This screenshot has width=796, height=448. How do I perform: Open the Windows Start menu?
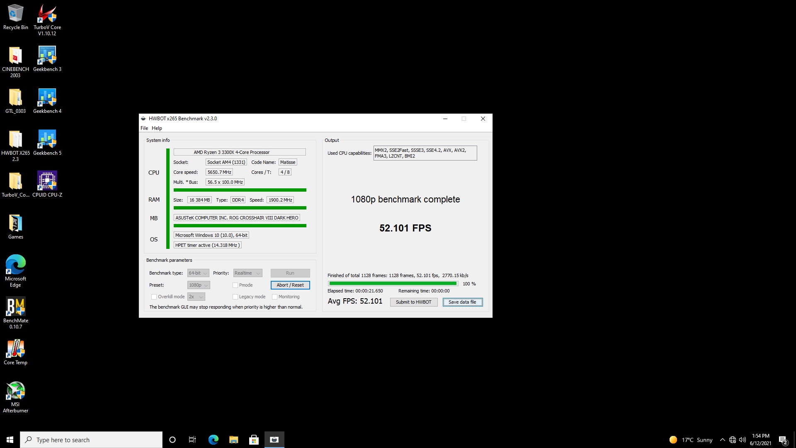pos(10,440)
